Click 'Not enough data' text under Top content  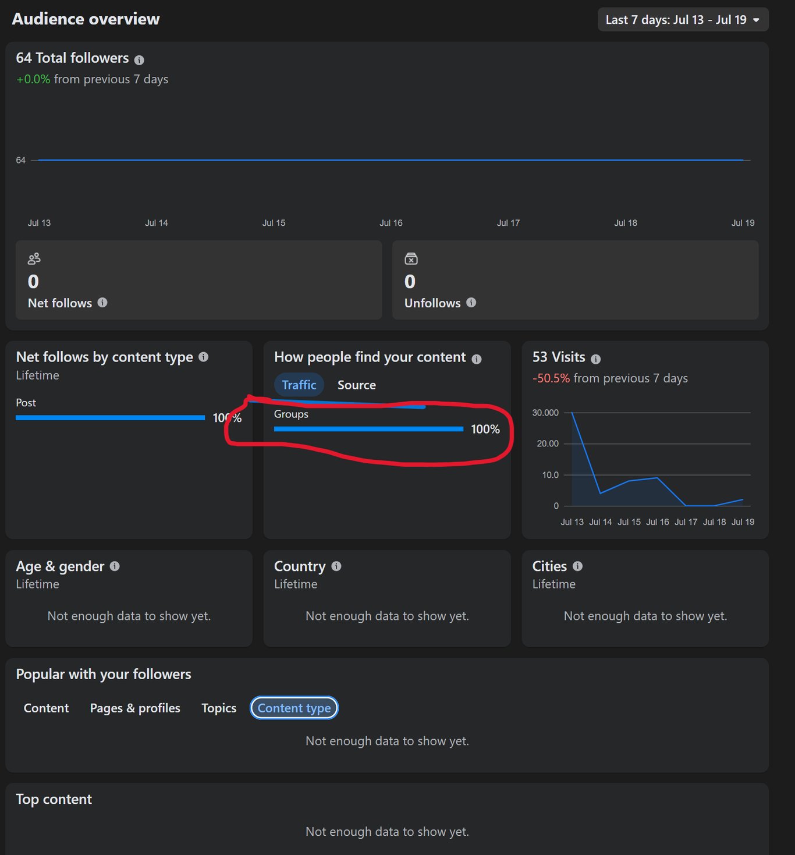pyautogui.click(x=387, y=832)
